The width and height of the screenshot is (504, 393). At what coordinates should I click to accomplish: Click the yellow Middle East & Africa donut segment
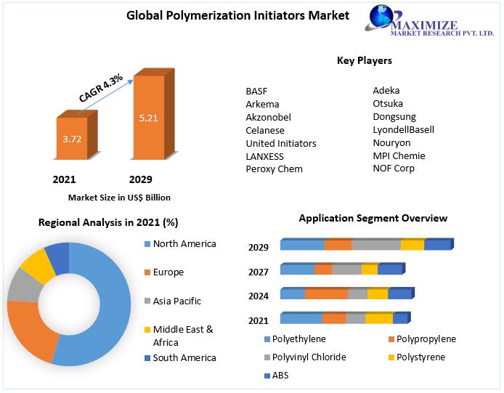(39, 266)
